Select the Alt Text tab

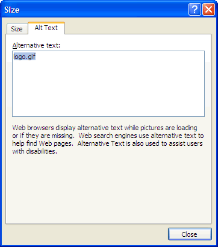pyautogui.click(x=46, y=28)
